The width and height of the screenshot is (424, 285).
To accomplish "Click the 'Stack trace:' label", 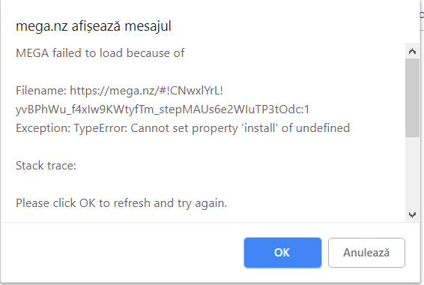I will click(46, 166).
